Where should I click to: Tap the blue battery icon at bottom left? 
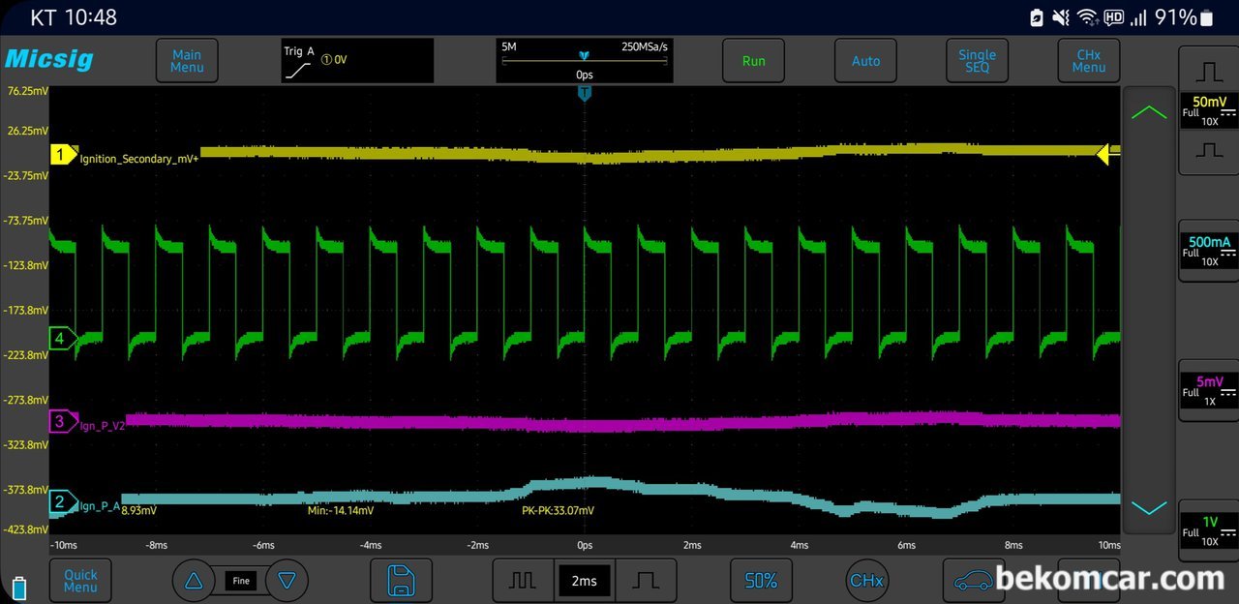(20, 587)
